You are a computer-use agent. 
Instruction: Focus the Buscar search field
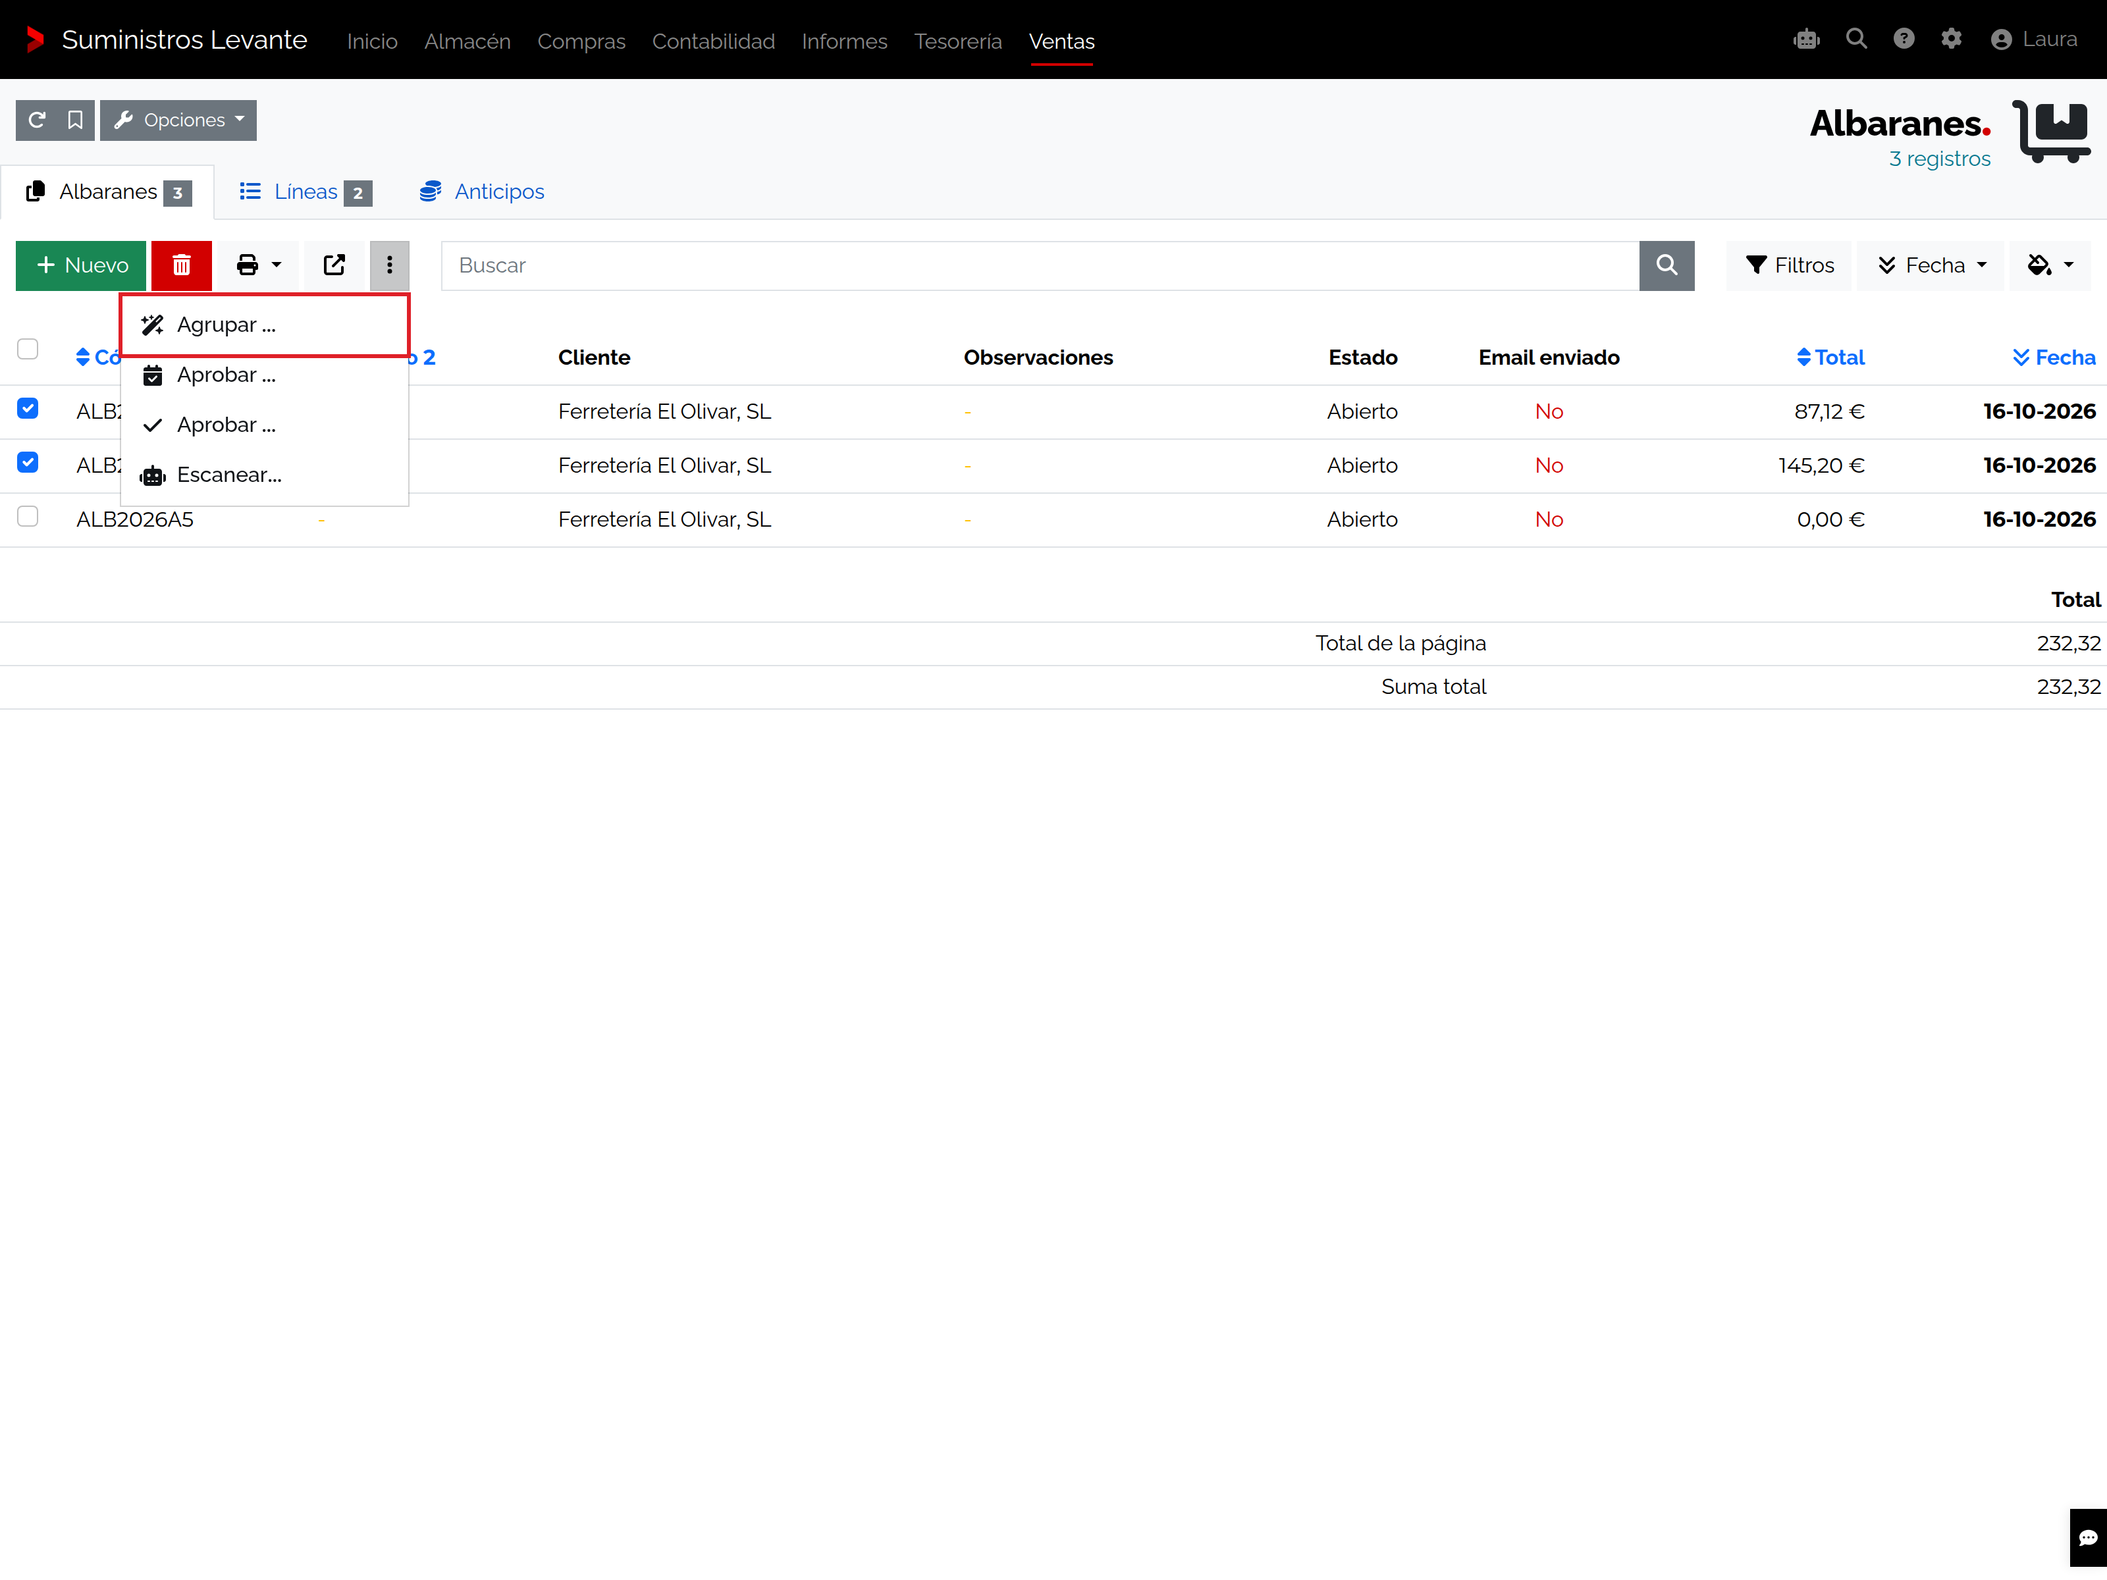[x=1040, y=265]
